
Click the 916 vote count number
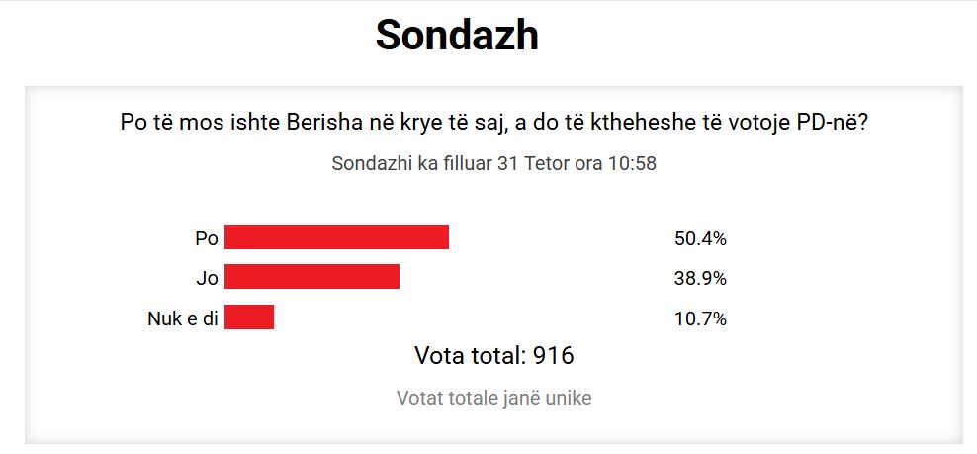pyautogui.click(x=554, y=355)
